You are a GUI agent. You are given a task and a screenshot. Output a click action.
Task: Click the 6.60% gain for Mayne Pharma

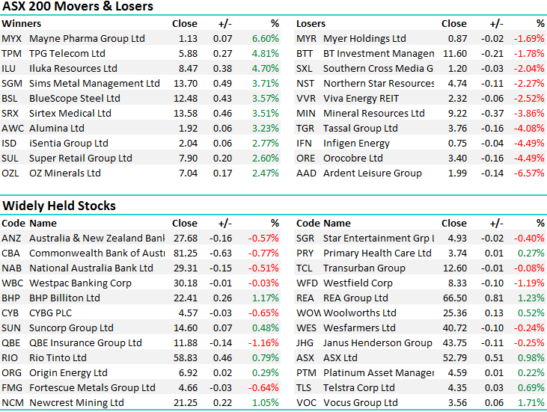click(x=265, y=38)
